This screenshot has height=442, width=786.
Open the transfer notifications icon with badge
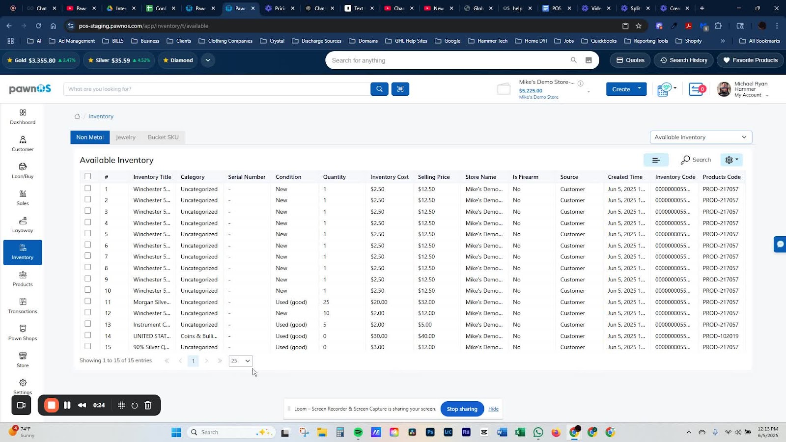pos(697,89)
